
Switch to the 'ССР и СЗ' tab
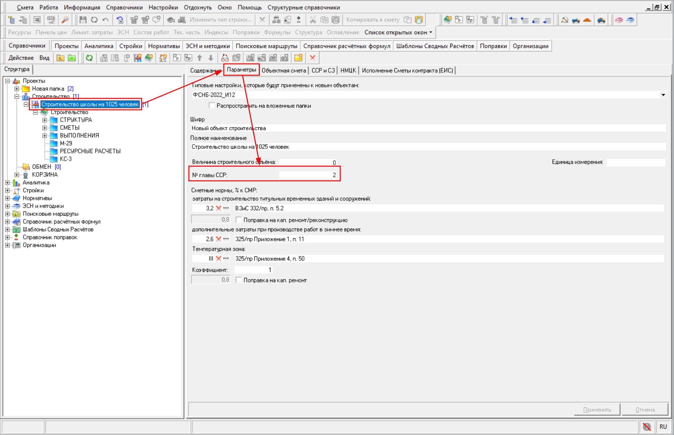323,70
